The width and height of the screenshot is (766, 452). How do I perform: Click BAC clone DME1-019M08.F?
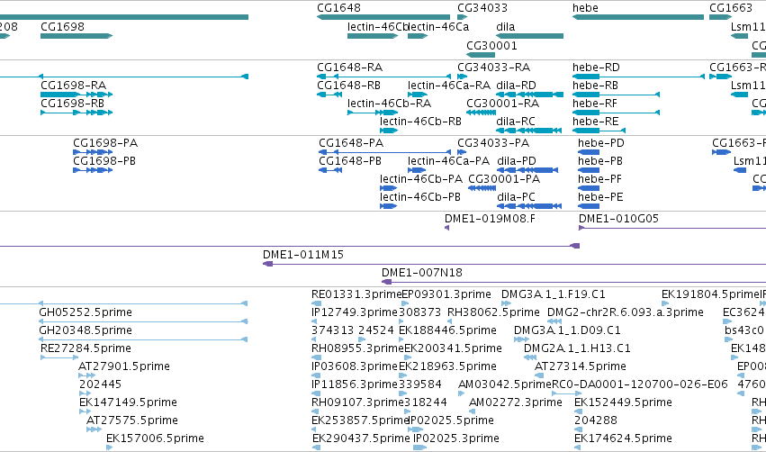(x=447, y=228)
